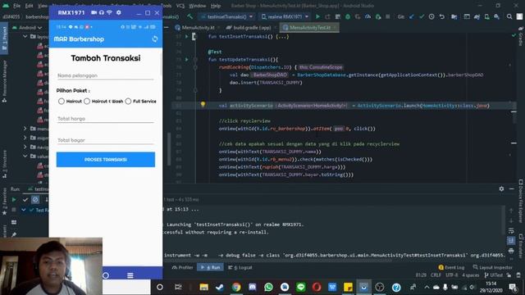This screenshot has height=295, width=525.
Task: Click the build hammer icon
Action: 189,16
